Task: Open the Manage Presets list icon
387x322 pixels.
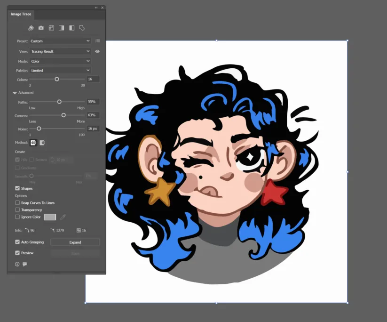Action: tap(97, 41)
